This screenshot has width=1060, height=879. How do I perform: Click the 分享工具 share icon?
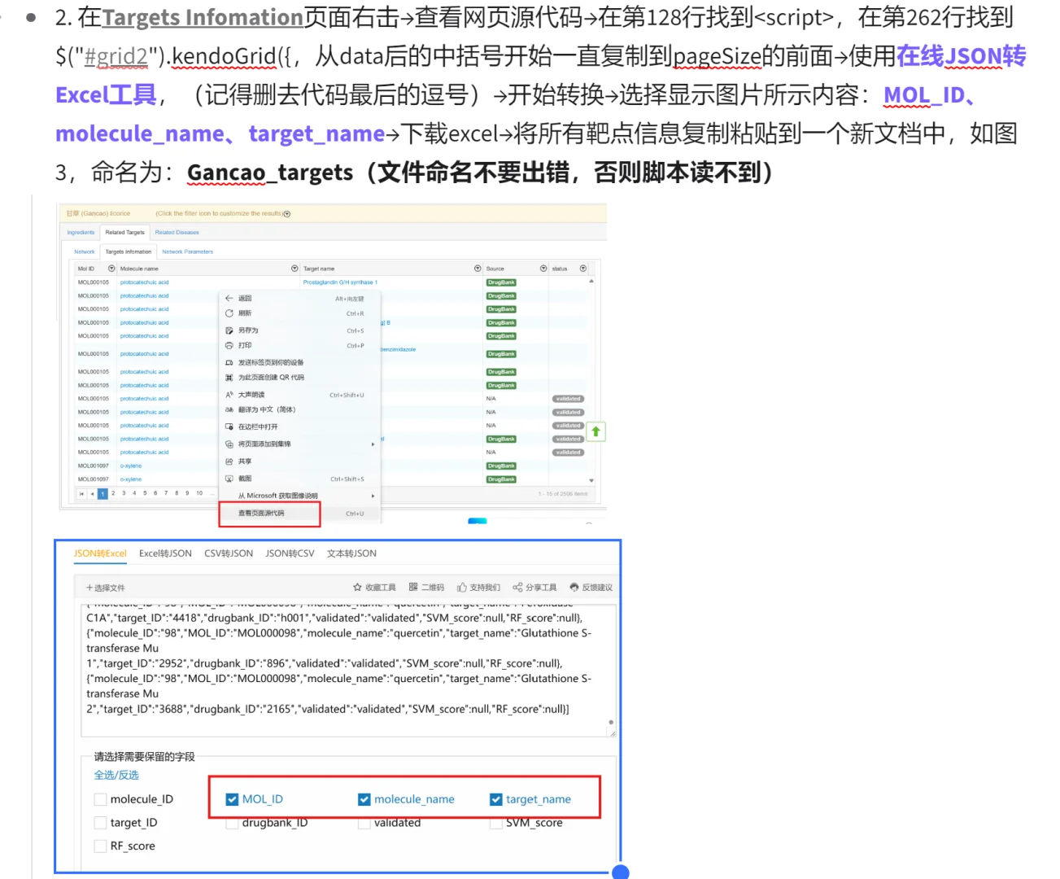pyautogui.click(x=518, y=587)
